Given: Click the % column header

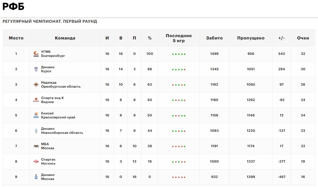Looking at the screenshot, I should 150,38.
